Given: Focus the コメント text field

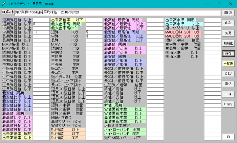Looking at the screenshot, I should pyautogui.click(x=117, y=13).
